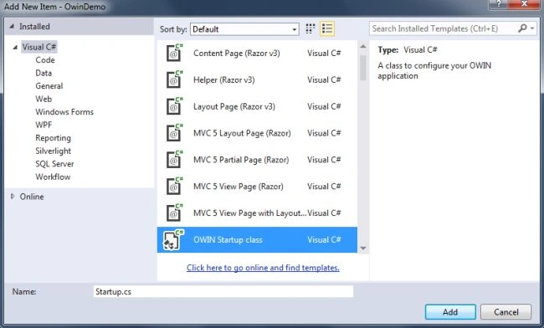Click the MVC 5 View Page with Layout icon
The image size is (544, 328).
point(175,213)
